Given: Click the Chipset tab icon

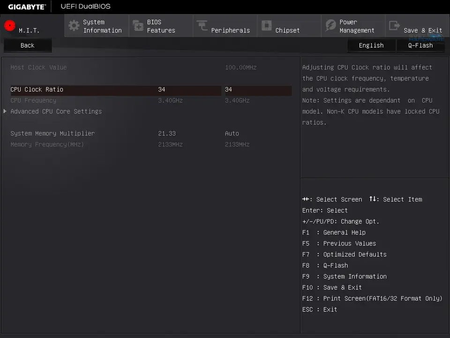Looking at the screenshot, I should pyautogui.click(x=266, y=26).
